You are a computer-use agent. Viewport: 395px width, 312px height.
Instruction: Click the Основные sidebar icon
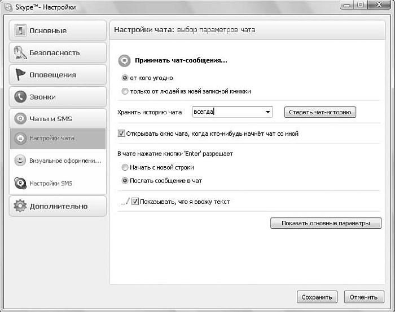pos(20,30)
